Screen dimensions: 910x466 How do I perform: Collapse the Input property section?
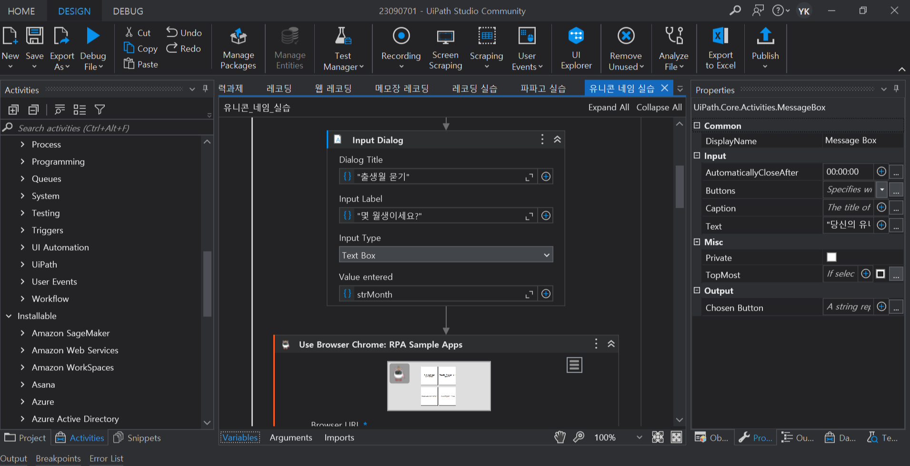[x=697, y=155]
